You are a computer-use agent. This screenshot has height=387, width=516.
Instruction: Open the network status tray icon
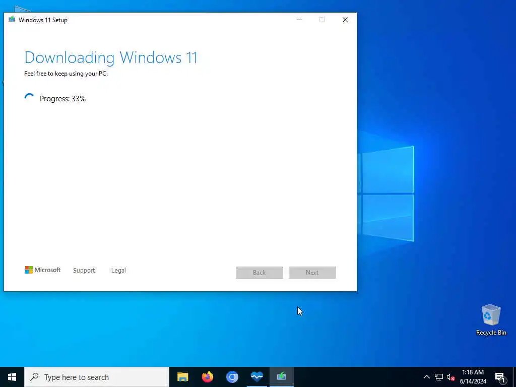pos(439,377)
